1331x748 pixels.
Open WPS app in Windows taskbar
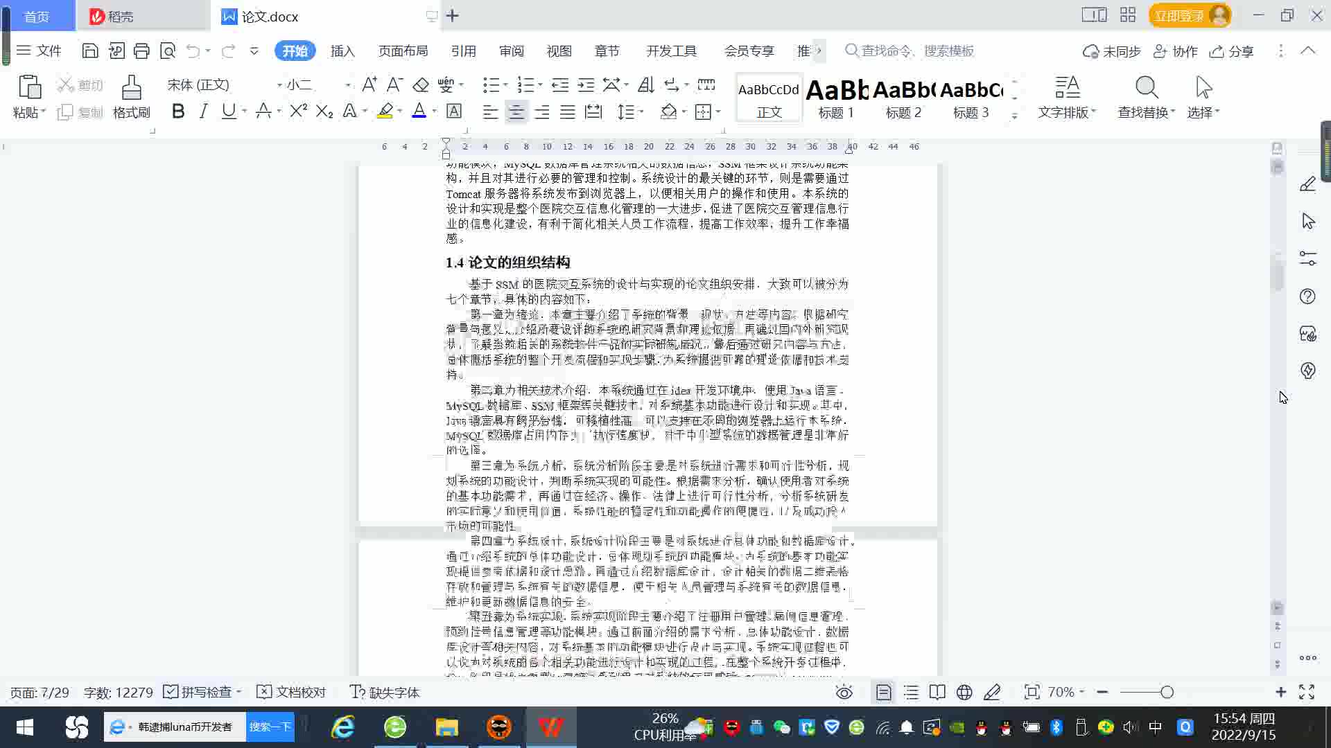(550, 727)
